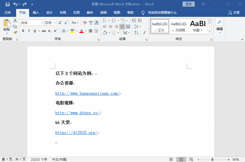245x162 pixels.
Task: Expand the styles gallery more arrow
Action: pos(210,32)
